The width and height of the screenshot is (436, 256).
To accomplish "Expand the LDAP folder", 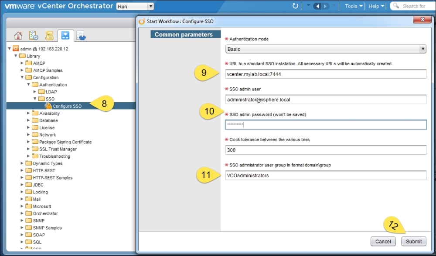I will [x=35, y=92].
